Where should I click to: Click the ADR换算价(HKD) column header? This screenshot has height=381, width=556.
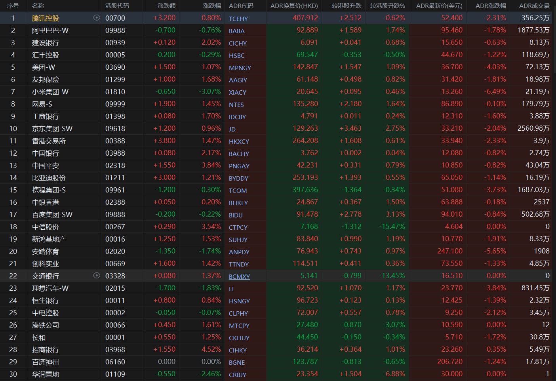(294, 6)
